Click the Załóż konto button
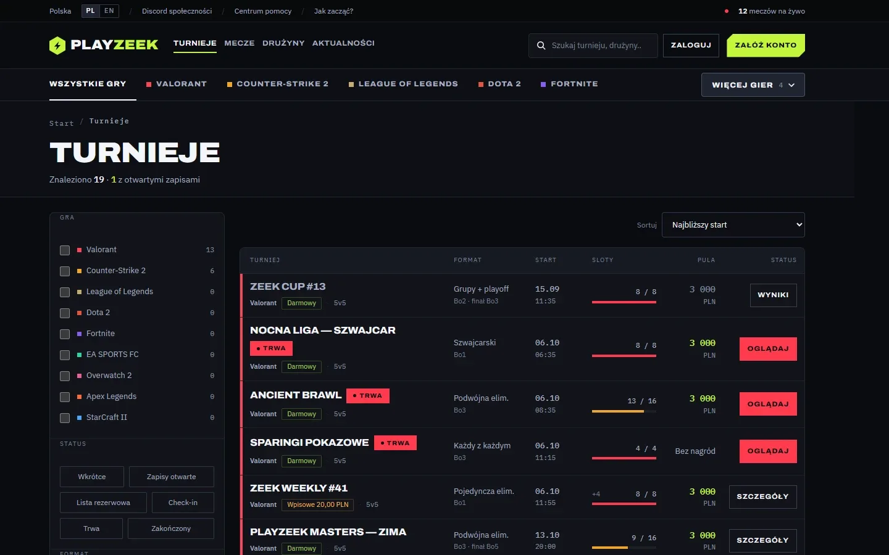Viewport: 889px width, 555px height. (766, 46)
